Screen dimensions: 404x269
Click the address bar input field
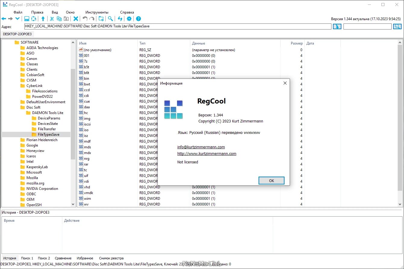point(178,26)
